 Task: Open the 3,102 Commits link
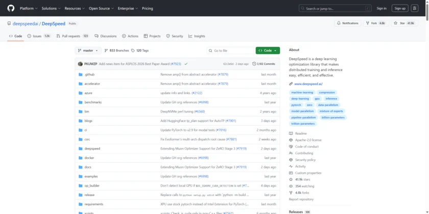point(264,64)
